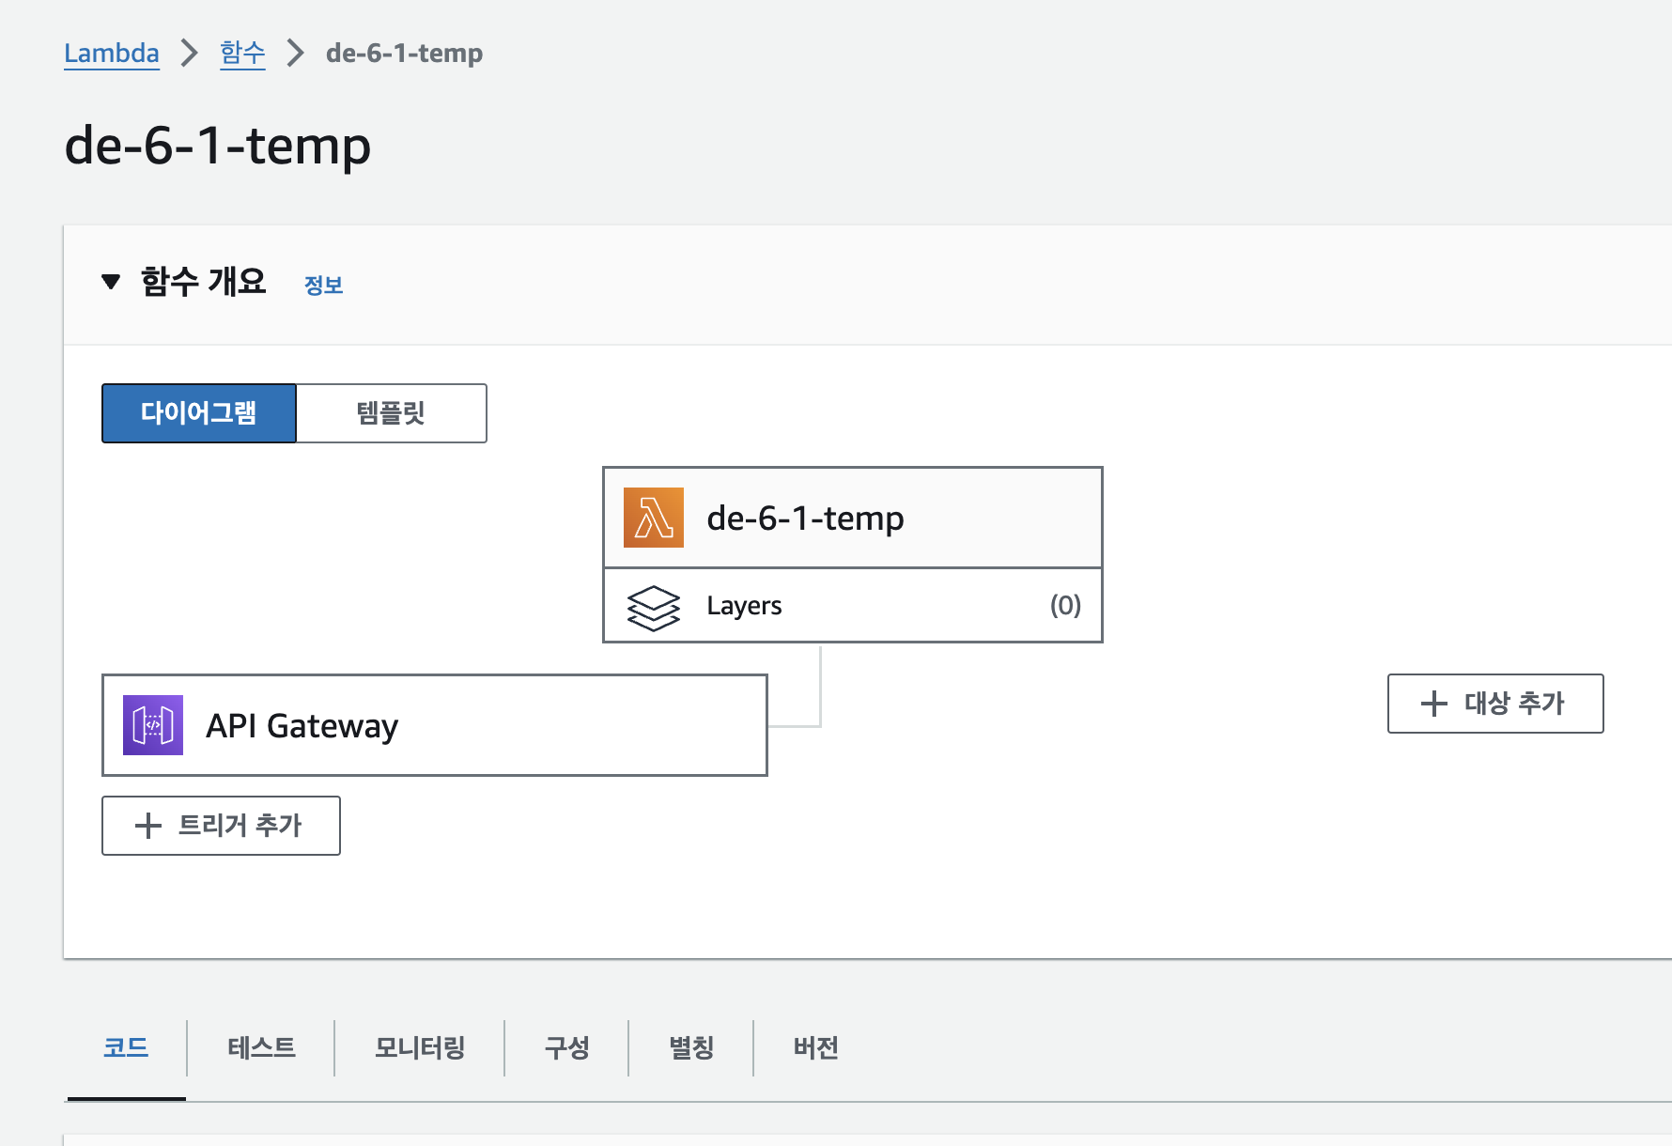
Task: Collapse the 함수 개요 section triangle
Action: (x=111, y=282)
